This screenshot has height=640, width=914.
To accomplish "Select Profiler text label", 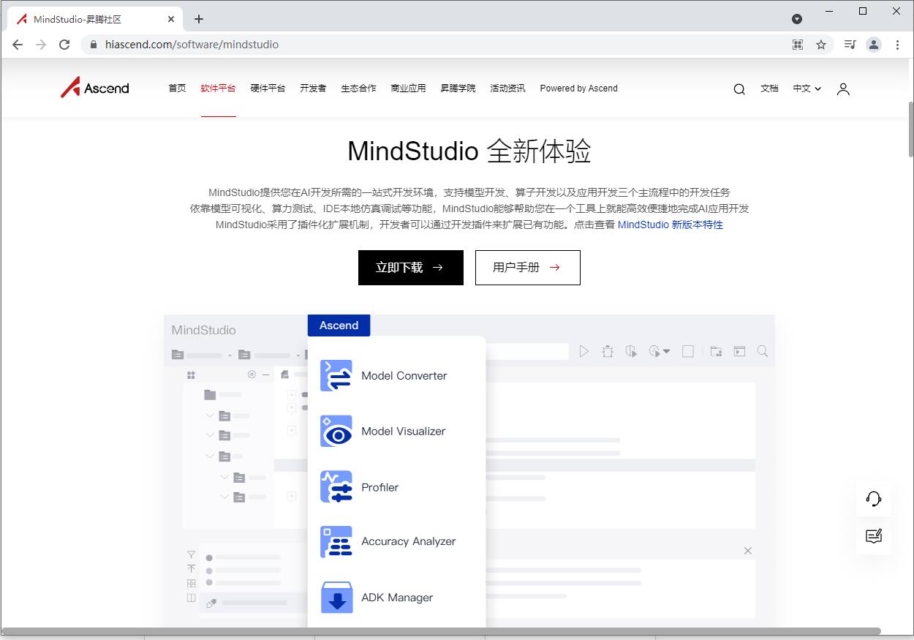I will [379, 488].
